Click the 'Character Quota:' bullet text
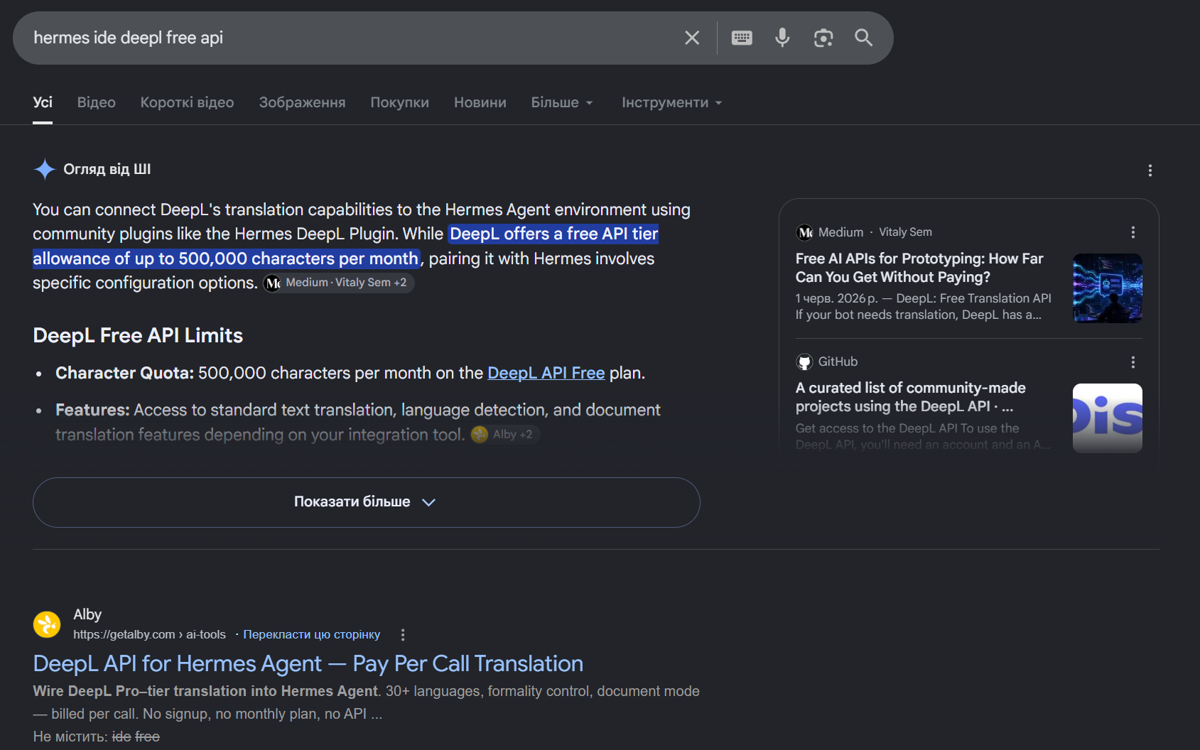The image size is (1200, 750). [x=125, y=373]
